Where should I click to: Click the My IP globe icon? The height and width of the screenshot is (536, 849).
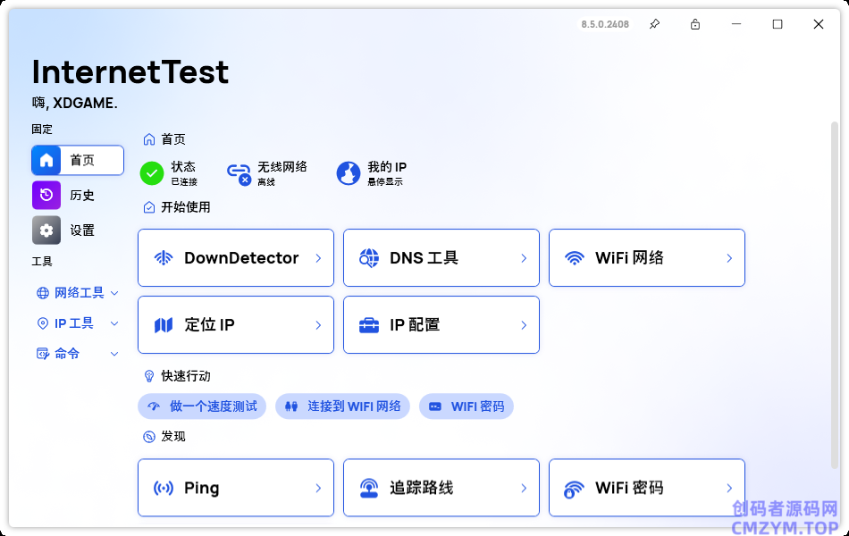349,173
